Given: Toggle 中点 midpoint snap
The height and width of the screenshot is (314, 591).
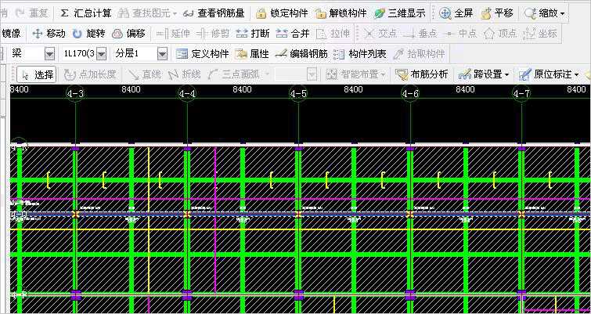Looking at the screenshot, I should 460,34.
